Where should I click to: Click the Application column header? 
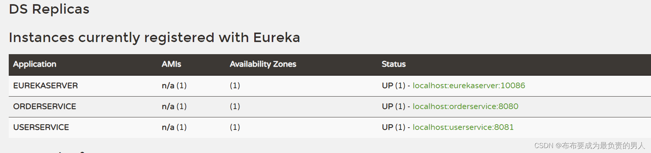click(x=35, y=64)
